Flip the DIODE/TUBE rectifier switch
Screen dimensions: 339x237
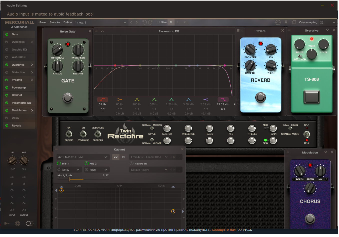[98, 134]
